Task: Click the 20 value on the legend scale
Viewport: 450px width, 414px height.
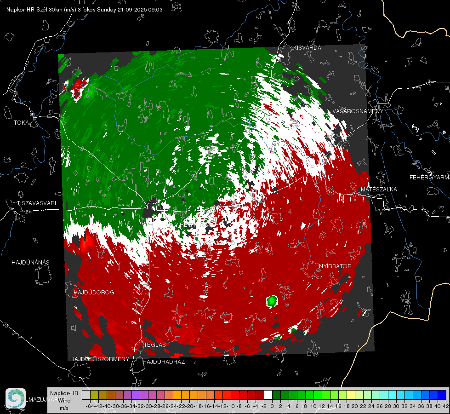Action: pos(355,406)
